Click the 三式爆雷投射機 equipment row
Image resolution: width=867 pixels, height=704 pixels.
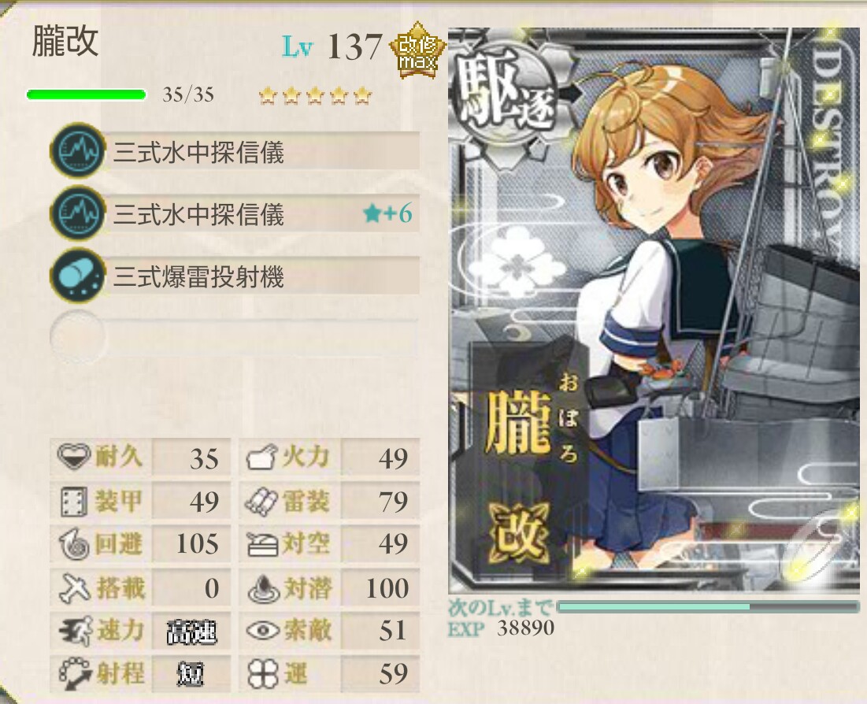point(235,276)
